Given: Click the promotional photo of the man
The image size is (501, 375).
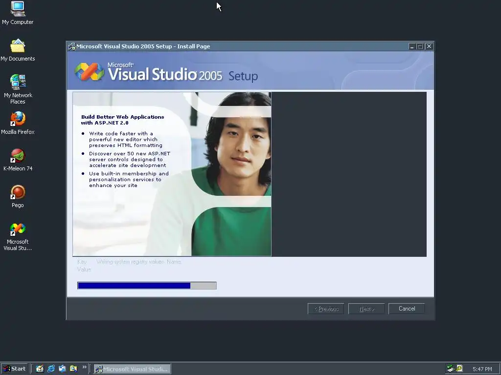Looking at the screenshot, I should pyautogui.click(x=231, y=174).
